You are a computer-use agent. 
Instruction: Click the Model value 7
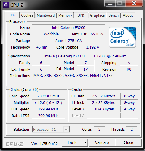[x=86, y=63]
